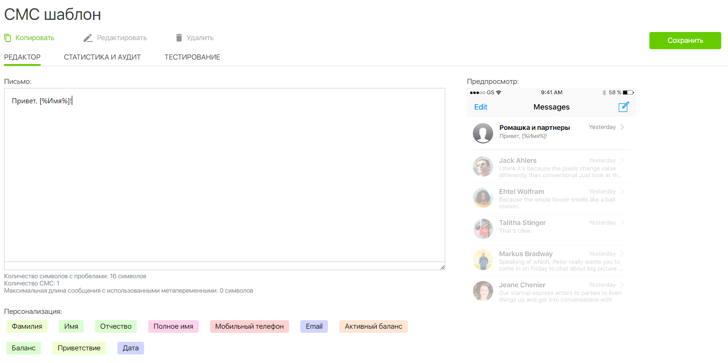Open the chevron next to Ромашка и партнеры
The image size is (728, 363).
tap(622, 127)
